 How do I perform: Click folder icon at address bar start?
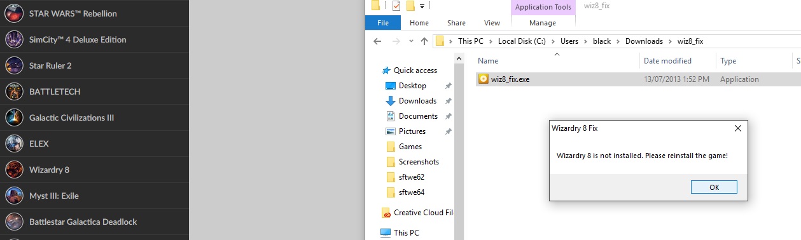[x=440, y=41]
